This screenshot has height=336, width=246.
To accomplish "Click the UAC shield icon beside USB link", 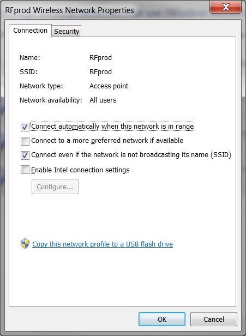I will pyautogui.click(x=25, y=244).
